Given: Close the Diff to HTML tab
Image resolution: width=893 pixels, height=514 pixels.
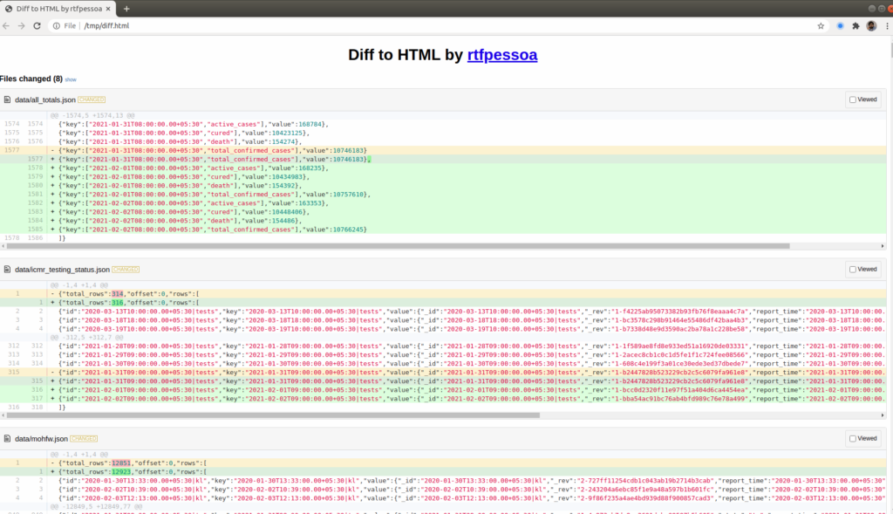Looking at the screenshot, I should (108, 9).
